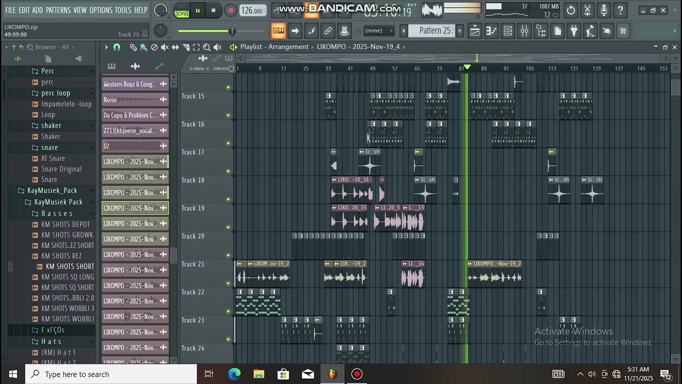Click the microphone recording icon
This screenshot has width=682, height=384.
point(604,10)
